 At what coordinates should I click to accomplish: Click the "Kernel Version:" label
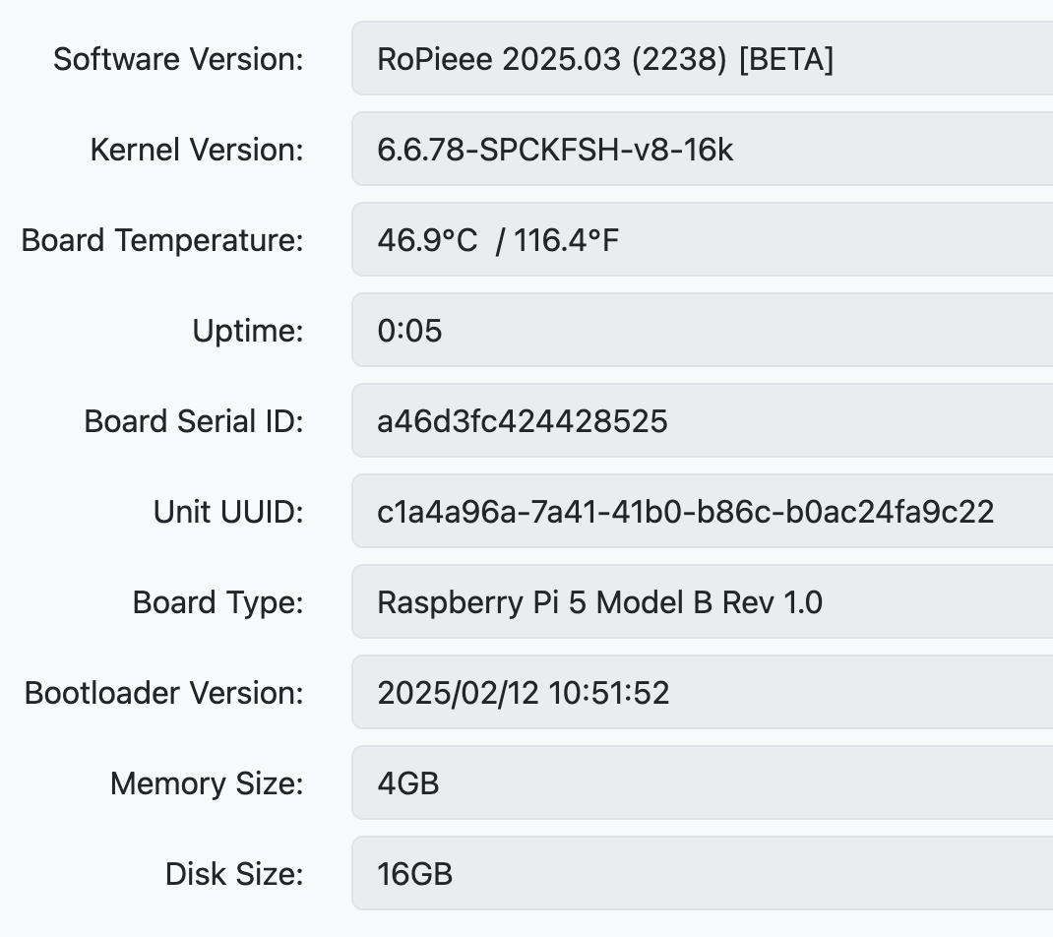(x=197, y=150)
